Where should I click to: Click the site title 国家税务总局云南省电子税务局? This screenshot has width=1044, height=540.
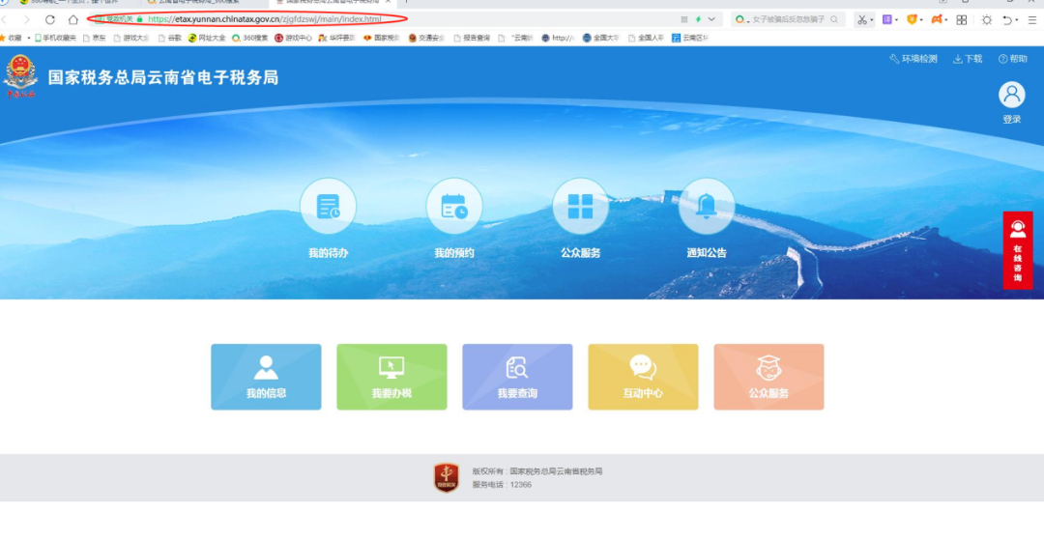(163, 78)
